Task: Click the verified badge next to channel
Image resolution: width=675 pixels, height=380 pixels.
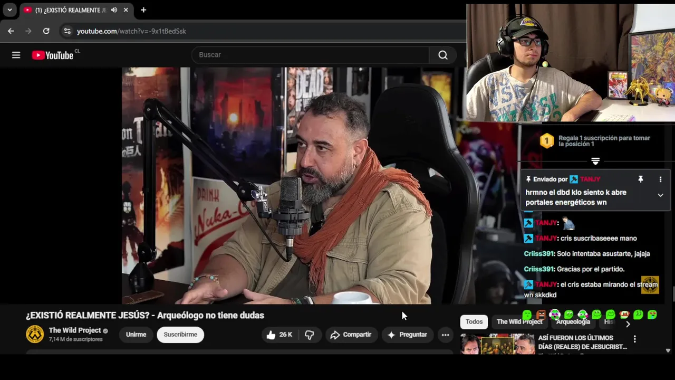Action: tap(105, 331)
